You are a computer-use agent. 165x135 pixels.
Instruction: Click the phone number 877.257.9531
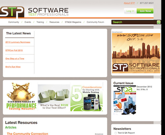coord(147,3)
